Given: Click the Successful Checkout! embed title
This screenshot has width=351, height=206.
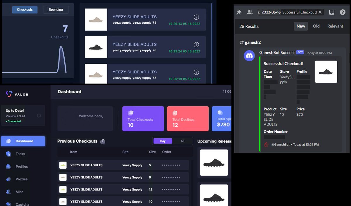Looking at the screenshot, I should pos(283,64).
